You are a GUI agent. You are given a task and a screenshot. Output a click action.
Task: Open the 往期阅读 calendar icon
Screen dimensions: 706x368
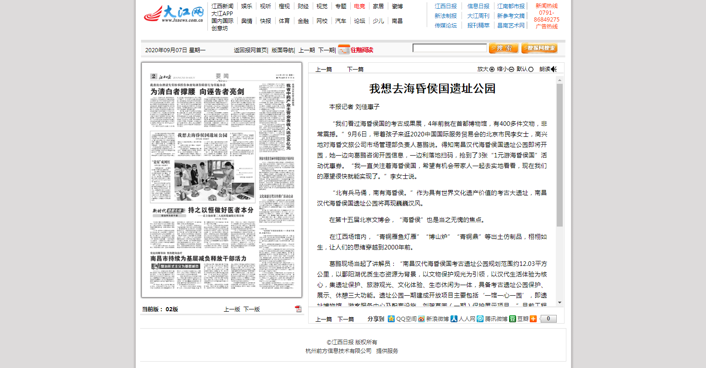click(344, 49)
